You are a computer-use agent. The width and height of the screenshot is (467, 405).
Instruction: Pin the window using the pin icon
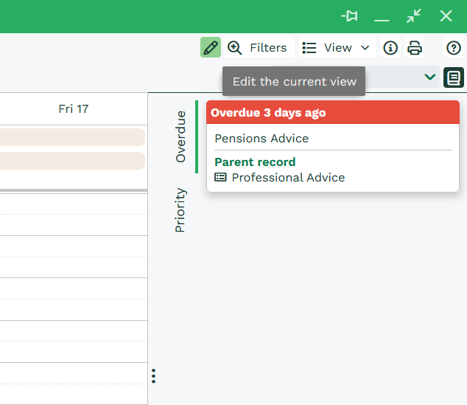coord(349,16)
